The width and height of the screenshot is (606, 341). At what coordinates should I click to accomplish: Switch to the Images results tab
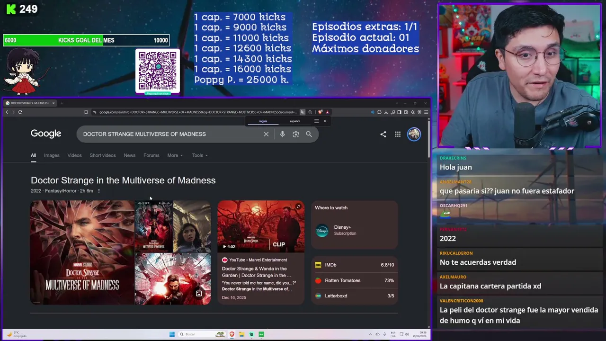click(x=52, y=155)
